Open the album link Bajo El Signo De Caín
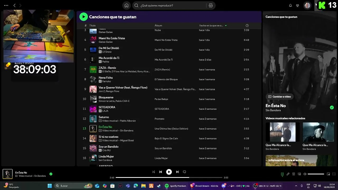The image size is (338, 190). pyautogui.click(x=166, y=139)
